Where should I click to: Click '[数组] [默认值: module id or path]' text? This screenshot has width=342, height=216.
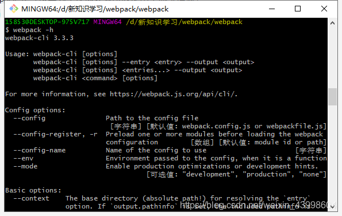point(259,142)
